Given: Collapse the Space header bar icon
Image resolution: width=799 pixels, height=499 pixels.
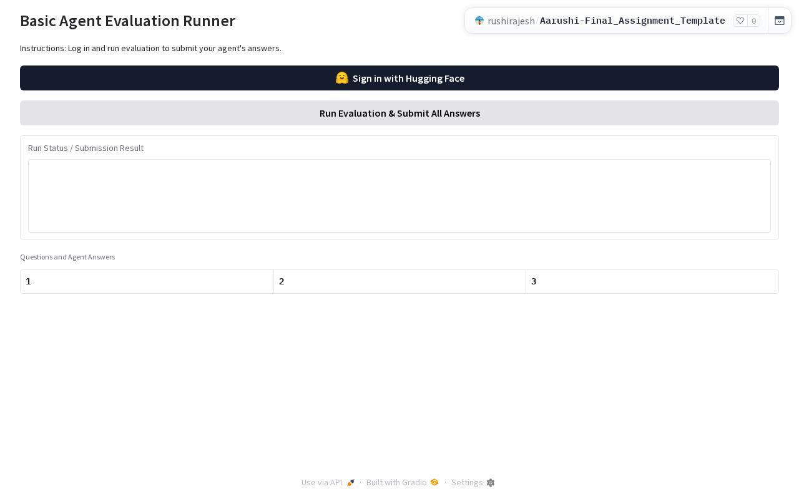Looking at the screenshot, I should click(x=780, y=21).
